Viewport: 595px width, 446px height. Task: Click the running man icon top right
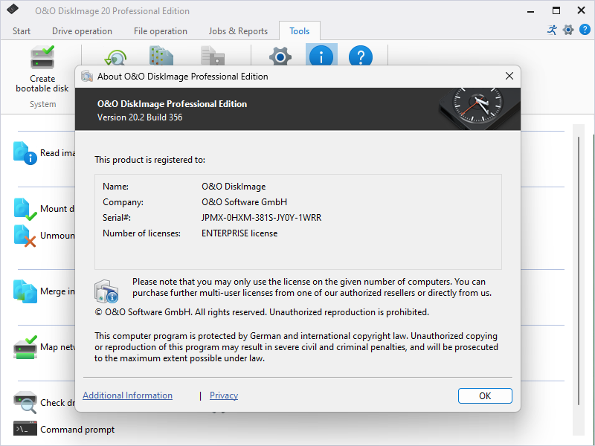tap(552, 30)
